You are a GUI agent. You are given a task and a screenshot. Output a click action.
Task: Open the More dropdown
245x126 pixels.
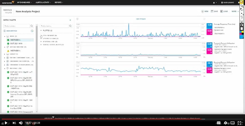click(235, 11)
